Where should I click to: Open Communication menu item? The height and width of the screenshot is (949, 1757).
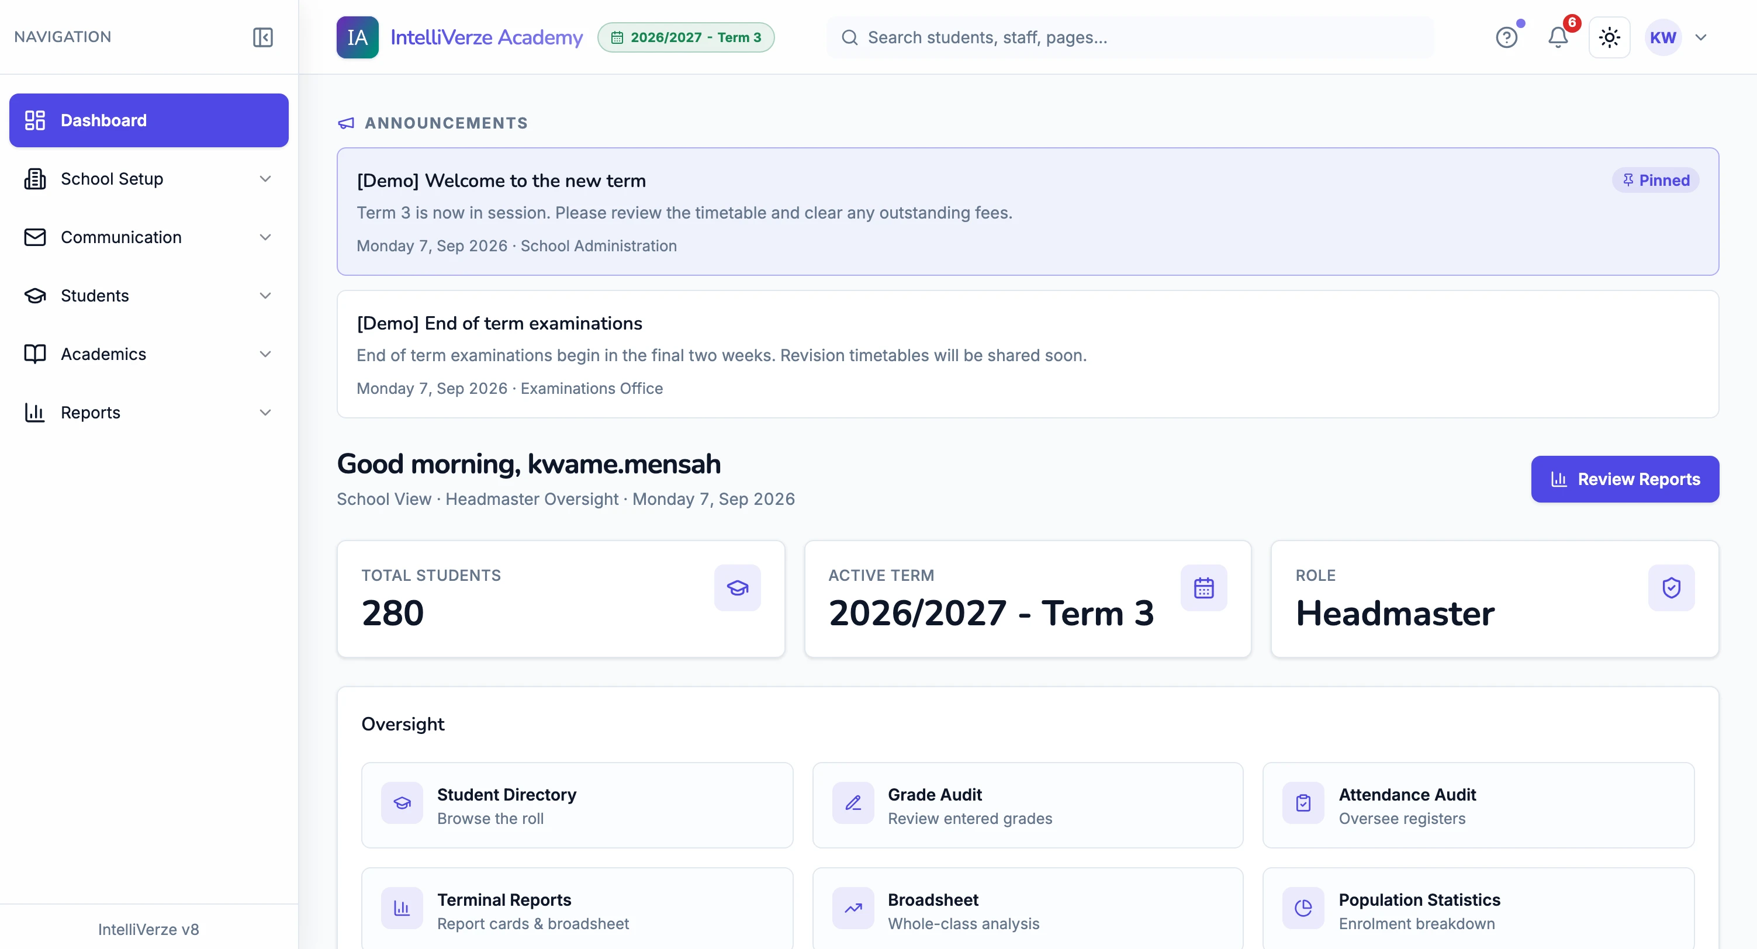(x=148, y=237)
